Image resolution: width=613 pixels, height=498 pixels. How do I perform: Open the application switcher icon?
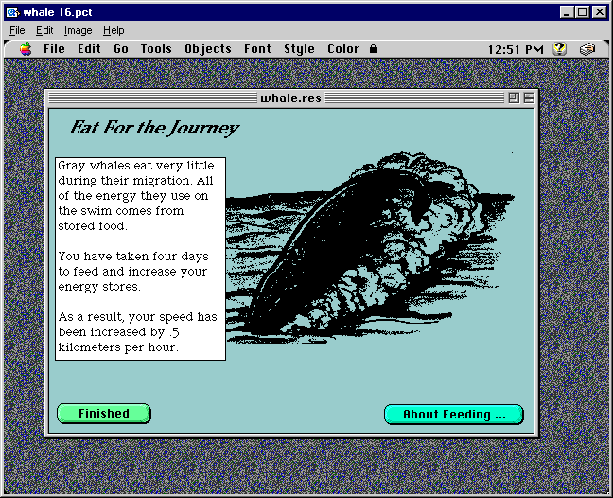(x=587, y=49)
